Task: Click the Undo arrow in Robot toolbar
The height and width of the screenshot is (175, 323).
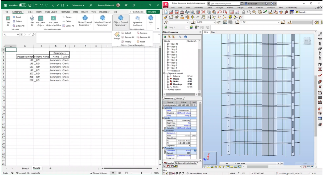Action: coord(219,12)
